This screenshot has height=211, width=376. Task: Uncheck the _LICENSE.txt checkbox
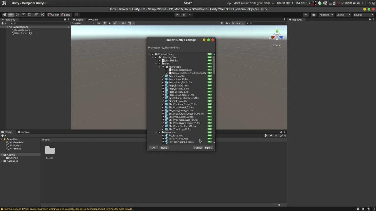pos(160,60)
